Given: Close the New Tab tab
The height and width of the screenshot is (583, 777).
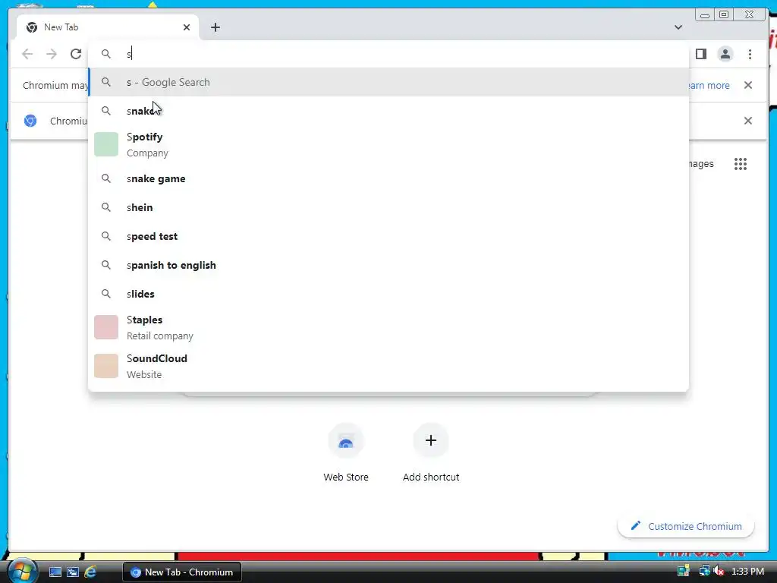Looking at the screenshot, I should [187, 27].
